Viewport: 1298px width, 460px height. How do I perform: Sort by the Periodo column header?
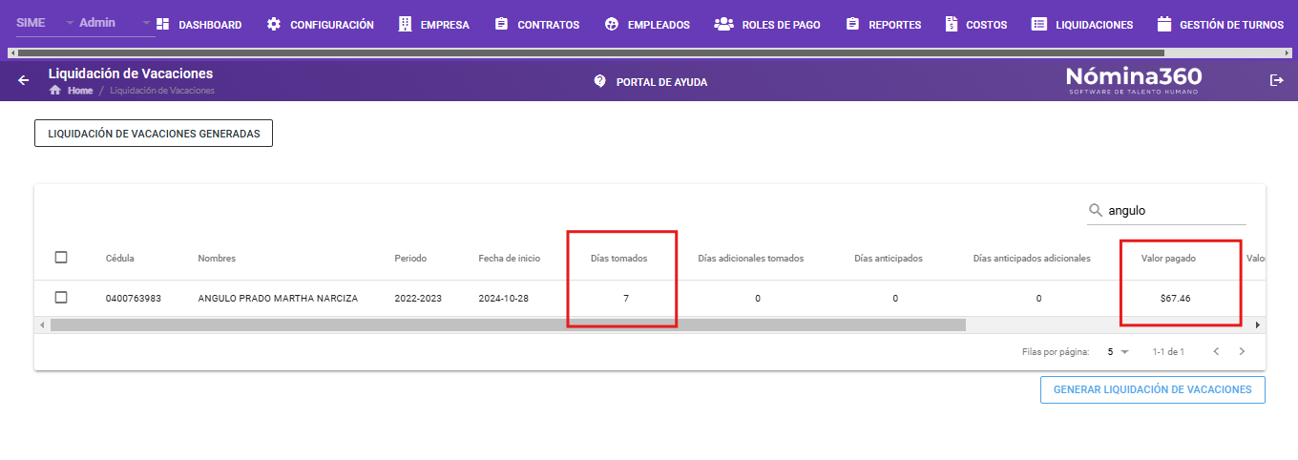click(x=410, y=259)
